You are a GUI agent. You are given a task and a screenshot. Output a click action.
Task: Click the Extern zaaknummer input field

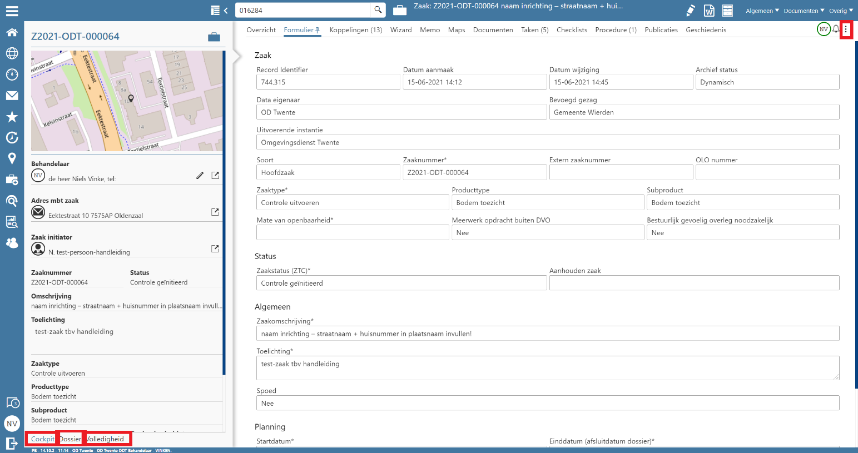[621, 173]
